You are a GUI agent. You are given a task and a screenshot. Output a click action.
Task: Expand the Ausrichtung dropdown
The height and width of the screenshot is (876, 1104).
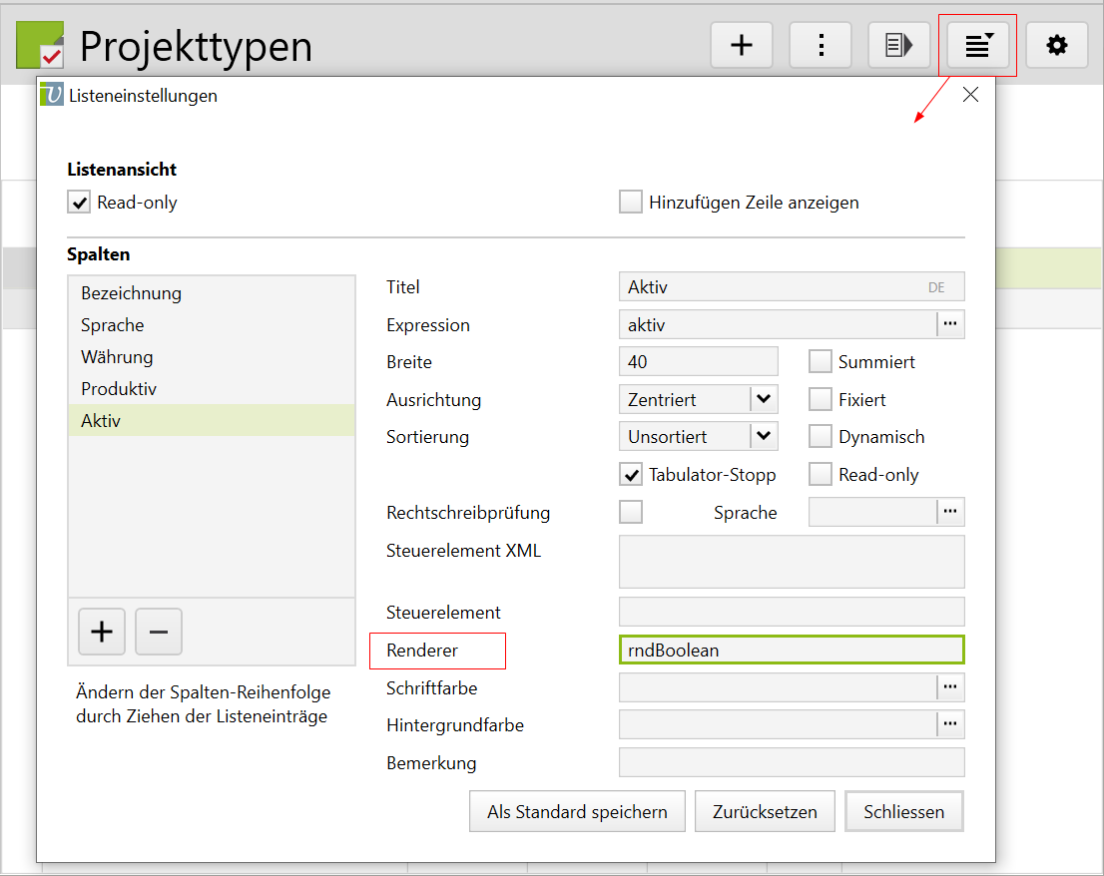(x=764, y=399)
